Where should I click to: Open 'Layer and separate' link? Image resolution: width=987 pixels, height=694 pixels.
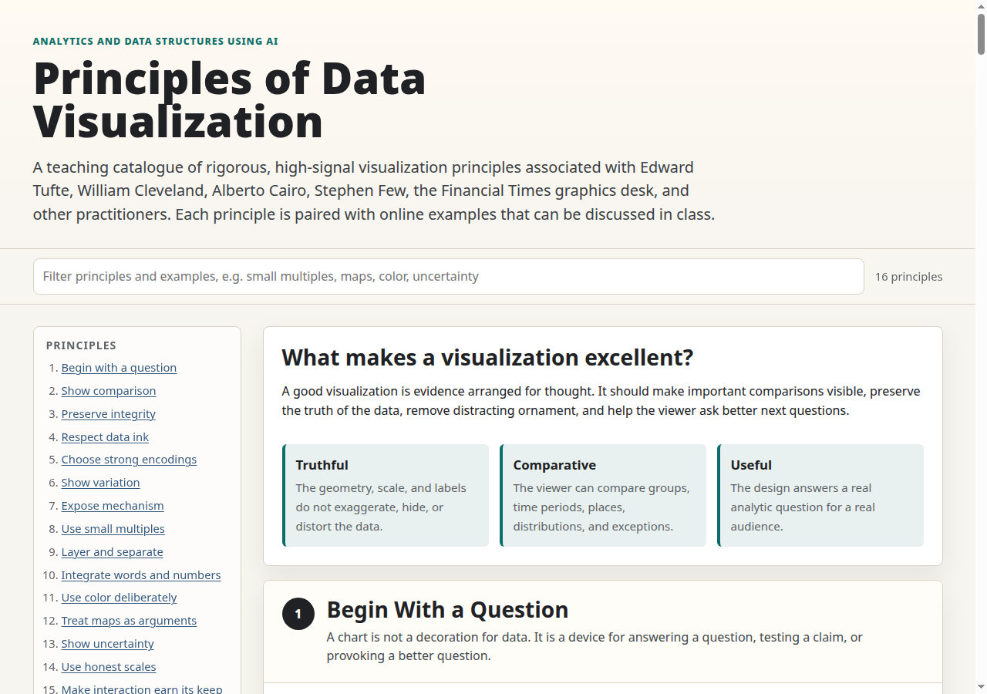pyautogui.click(x=112, y=552)
